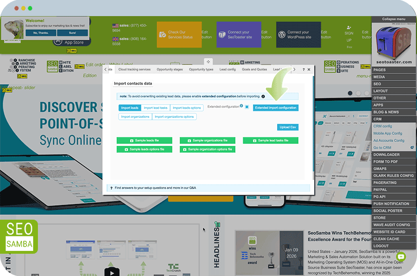
Task: Select the Import leads option
Action: (x=129, y=108)
